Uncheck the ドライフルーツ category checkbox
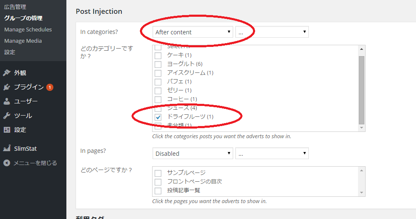416x219 pixels. pyautogui.click(x=158, y=117)
